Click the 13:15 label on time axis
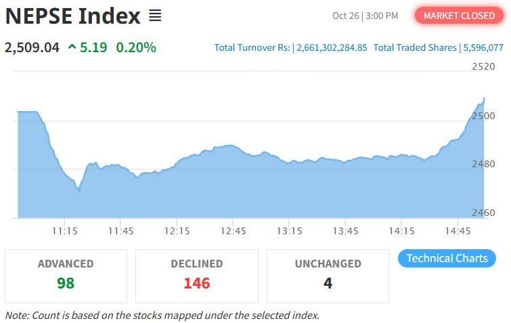Screen dimensions: 511x323 [289, 231]
